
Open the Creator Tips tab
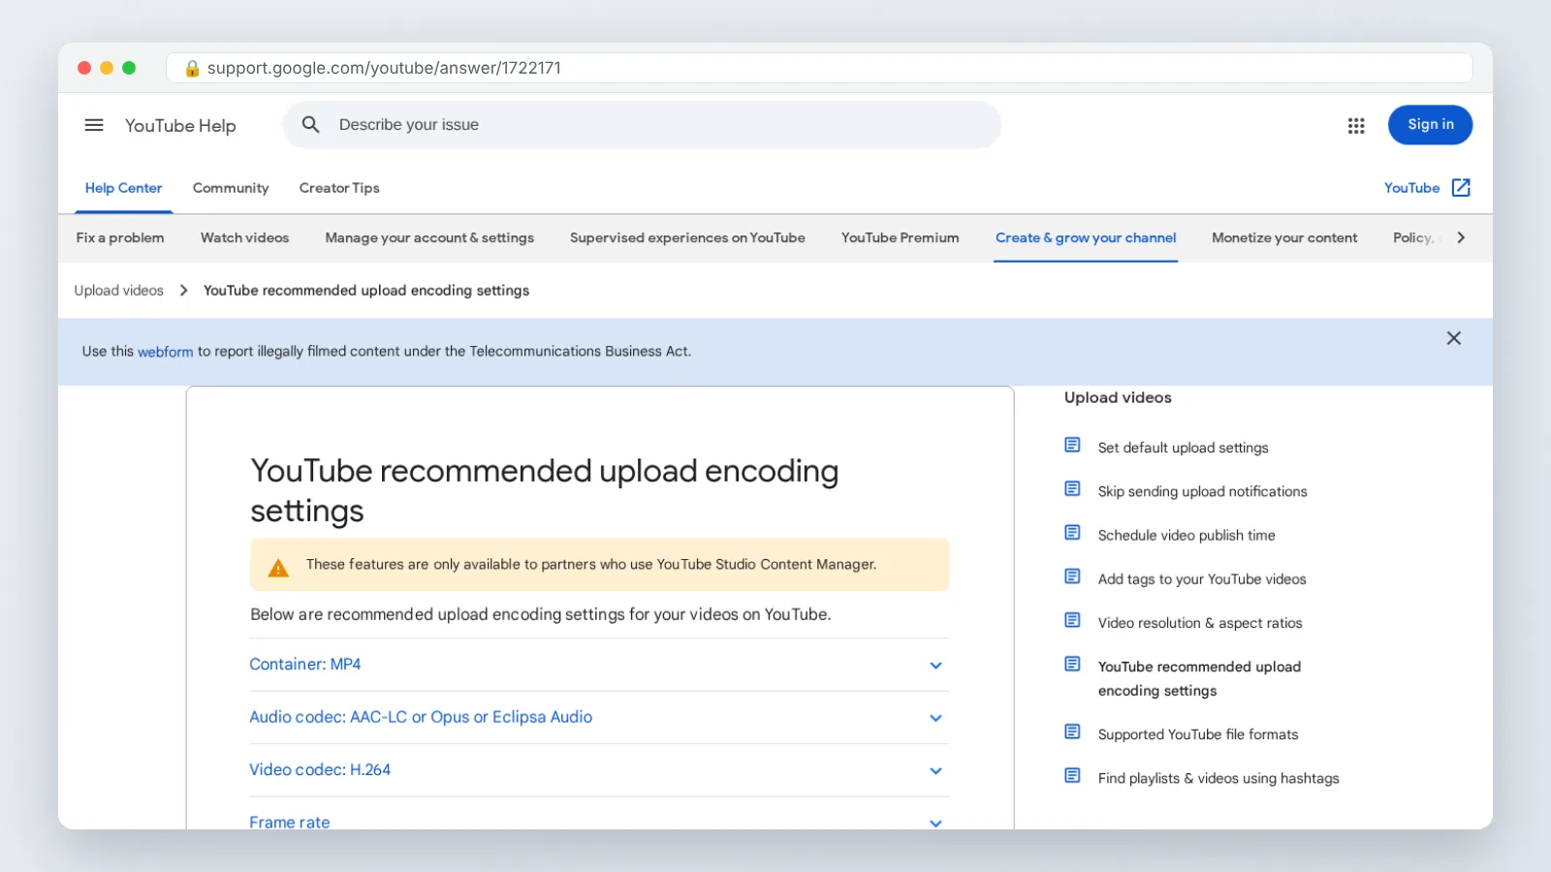339,188
